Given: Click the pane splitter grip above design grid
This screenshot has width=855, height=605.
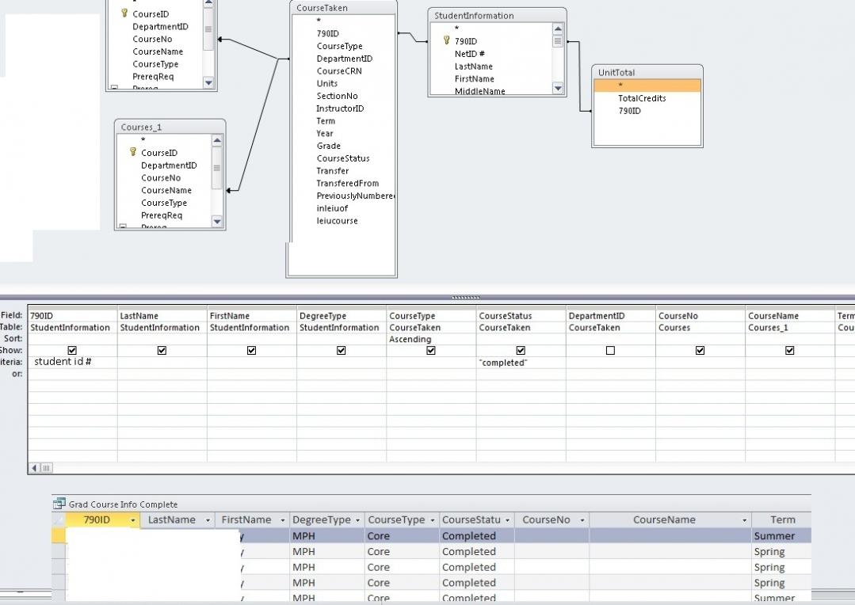Looking at the screenshot, I should click(466, 298).
